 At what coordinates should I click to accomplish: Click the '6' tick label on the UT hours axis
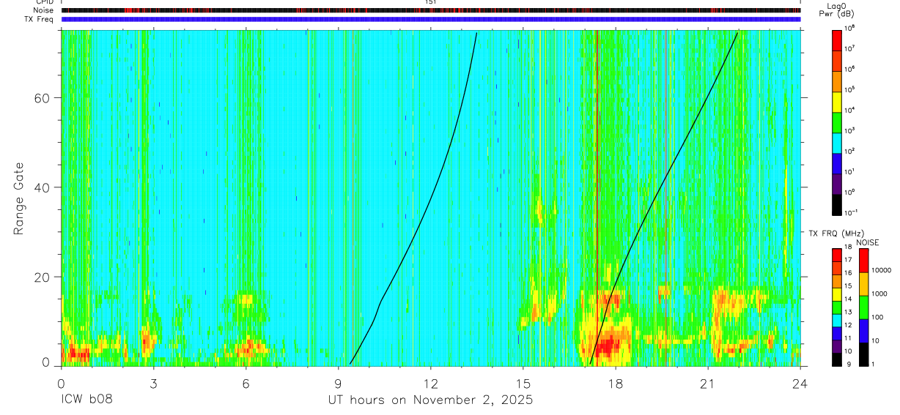pos(246,384)
